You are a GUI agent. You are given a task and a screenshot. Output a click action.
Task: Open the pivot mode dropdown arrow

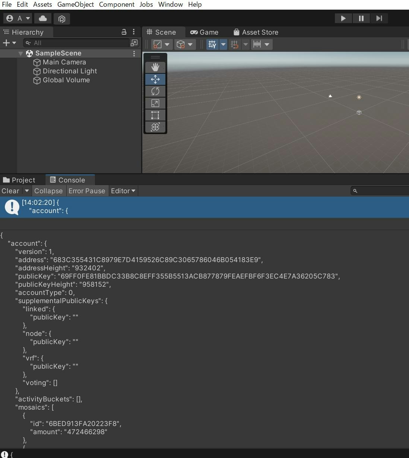pos(167,44)
